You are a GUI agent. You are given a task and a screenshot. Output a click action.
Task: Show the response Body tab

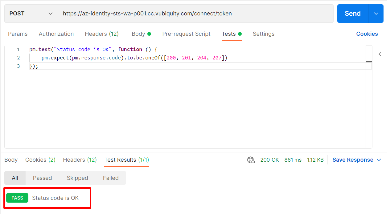point(11,160)
